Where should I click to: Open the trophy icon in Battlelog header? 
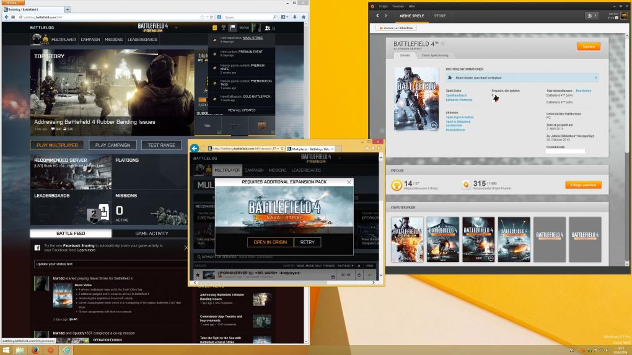pyautogui.click(x=224, y=28)
